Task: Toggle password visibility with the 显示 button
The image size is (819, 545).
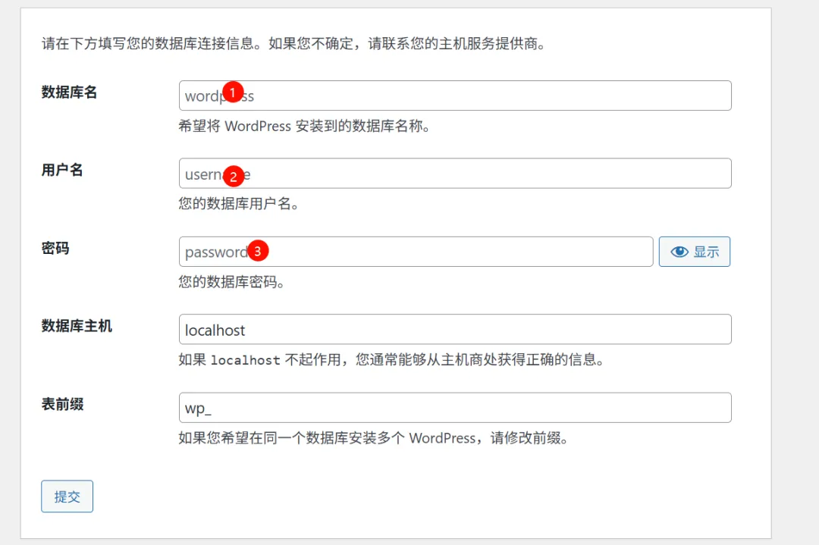Action: (694, 252)
